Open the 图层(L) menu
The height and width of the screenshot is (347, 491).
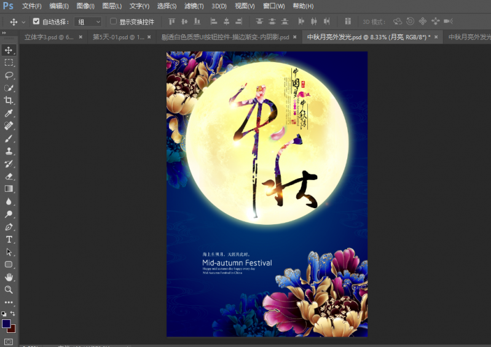pyautogui.click(x=112, y=6)
